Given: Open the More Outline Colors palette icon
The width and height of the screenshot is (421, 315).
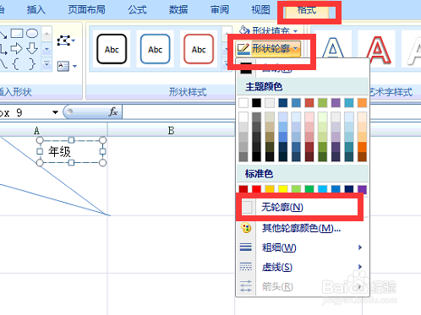Looking at the screenshot, I should 246,228.
